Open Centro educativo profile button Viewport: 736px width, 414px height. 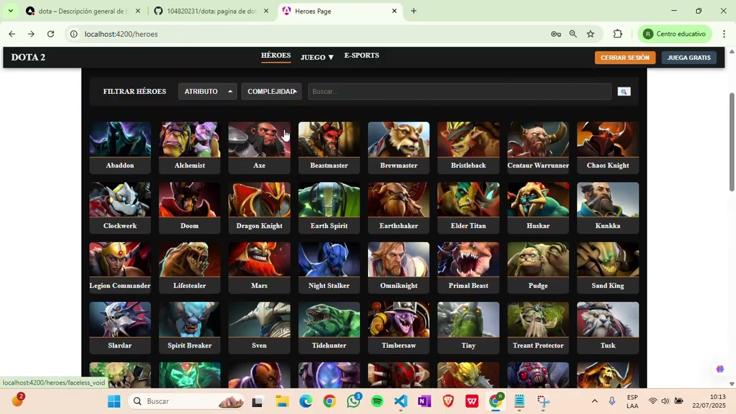coord(675,34)
